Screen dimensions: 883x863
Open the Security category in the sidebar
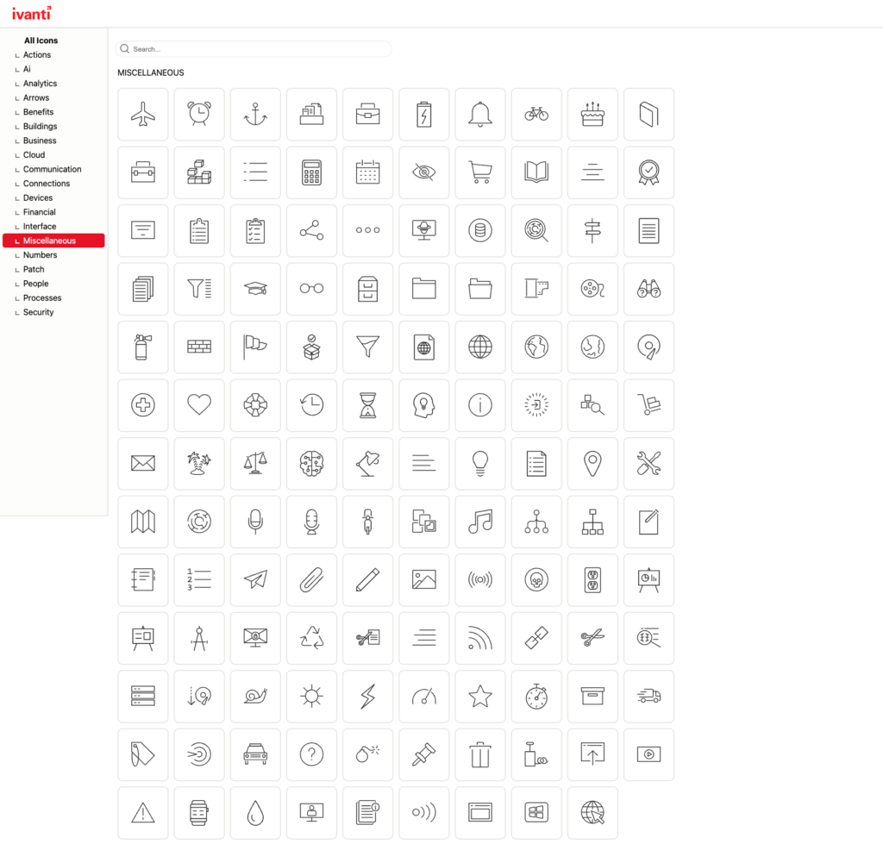coord(38,312)
